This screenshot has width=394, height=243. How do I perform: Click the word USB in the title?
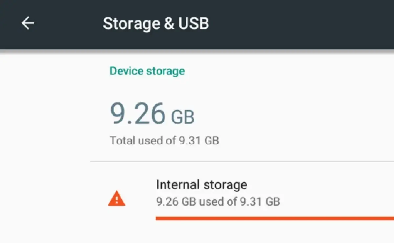[x=194, y=23]
